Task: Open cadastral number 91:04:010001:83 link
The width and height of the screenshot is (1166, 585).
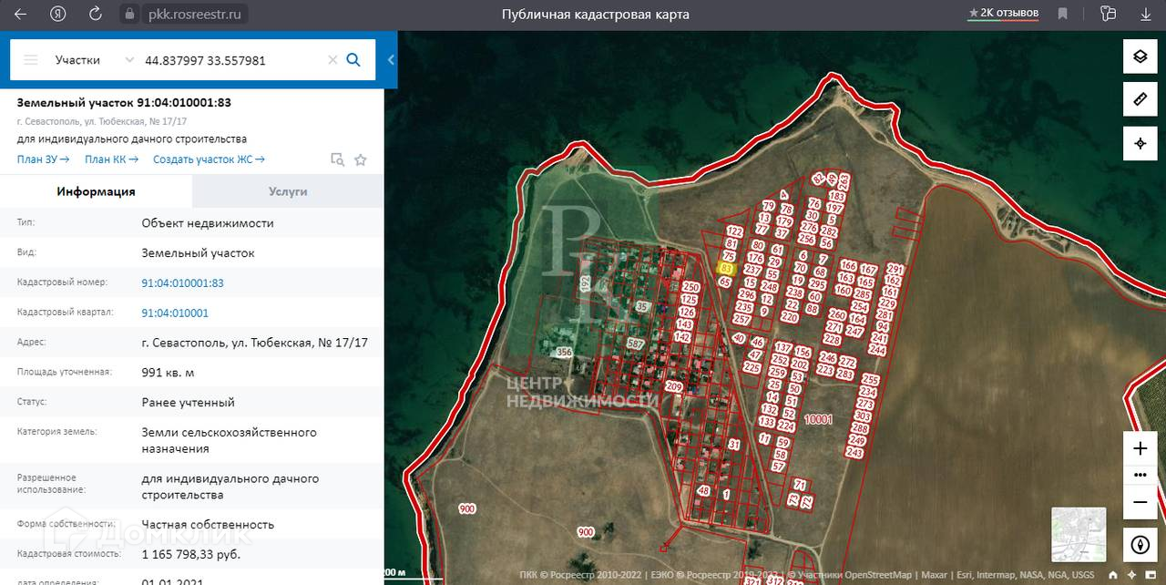Action: point(182,283)
